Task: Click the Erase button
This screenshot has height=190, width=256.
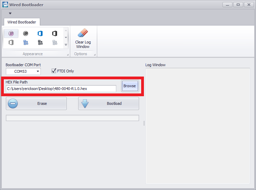Action: point(36,103)
